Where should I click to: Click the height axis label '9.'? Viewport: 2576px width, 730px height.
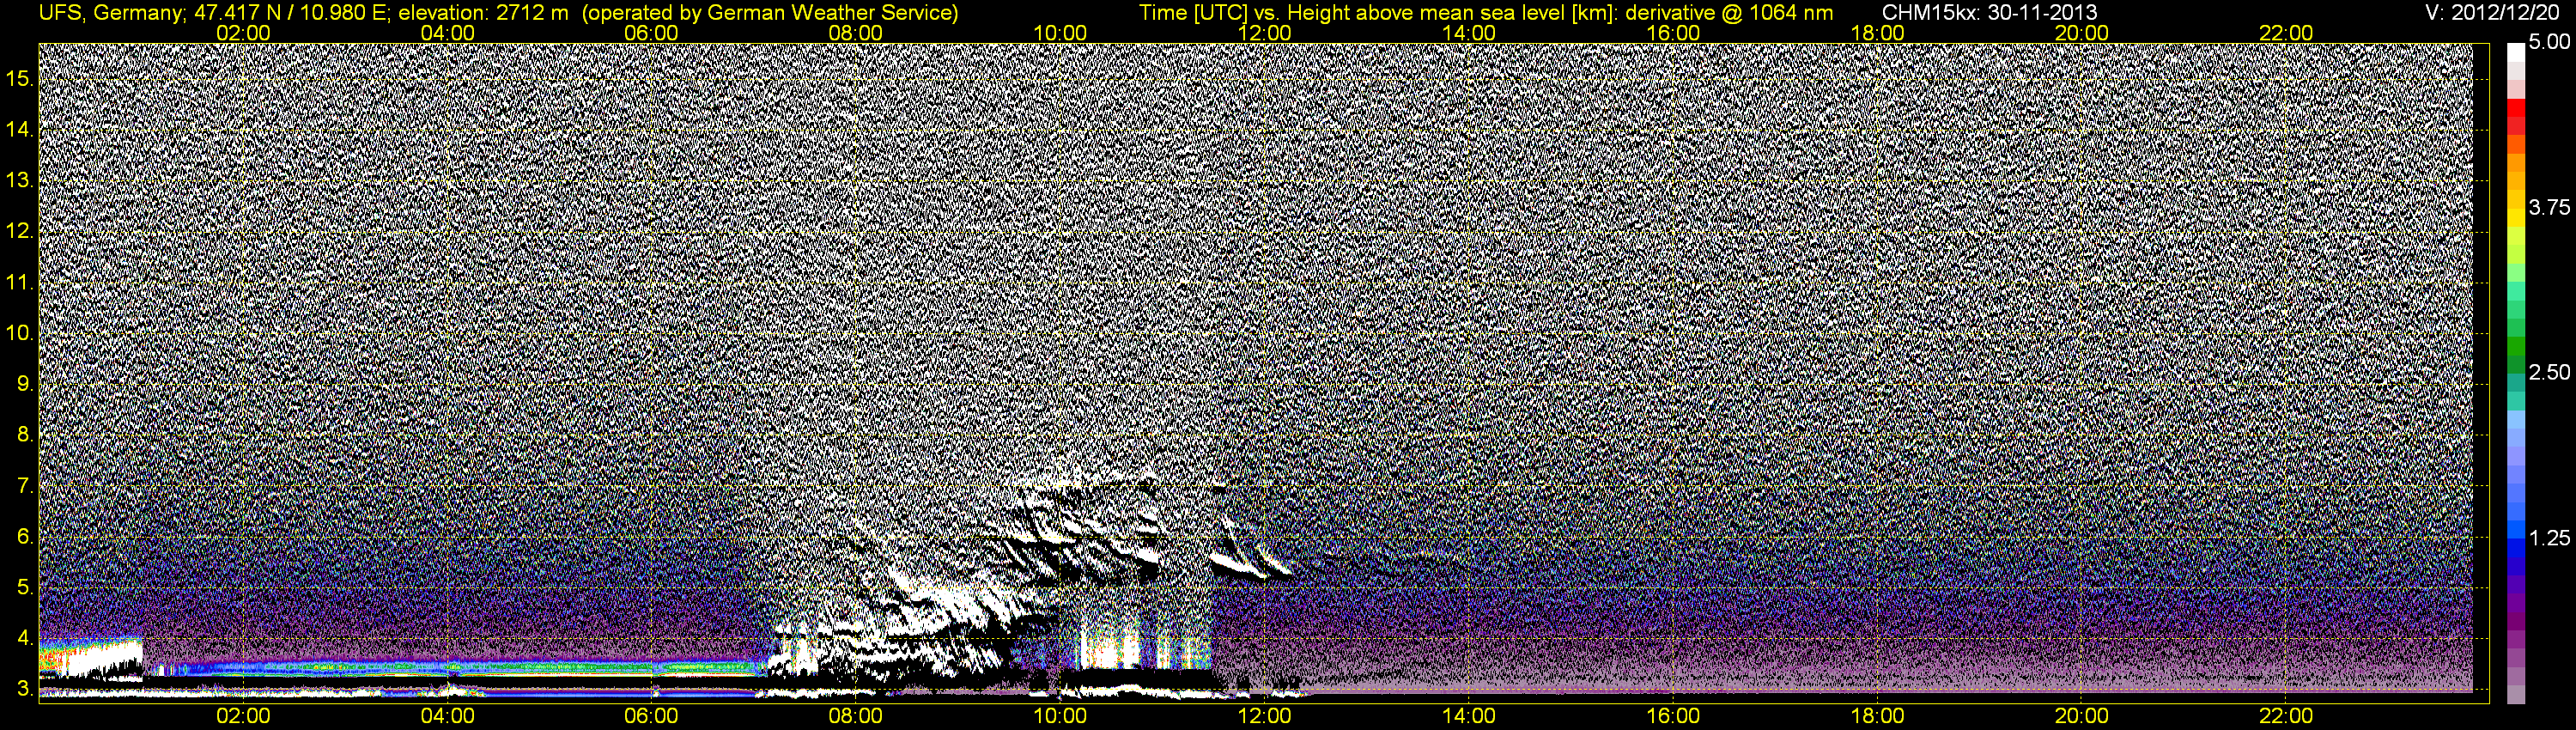25,384
